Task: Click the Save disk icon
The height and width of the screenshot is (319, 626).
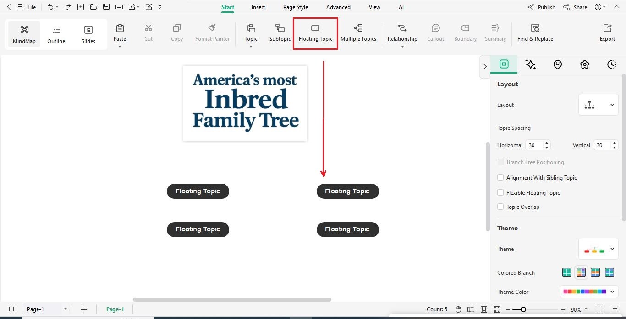Action: coord(106,7)
